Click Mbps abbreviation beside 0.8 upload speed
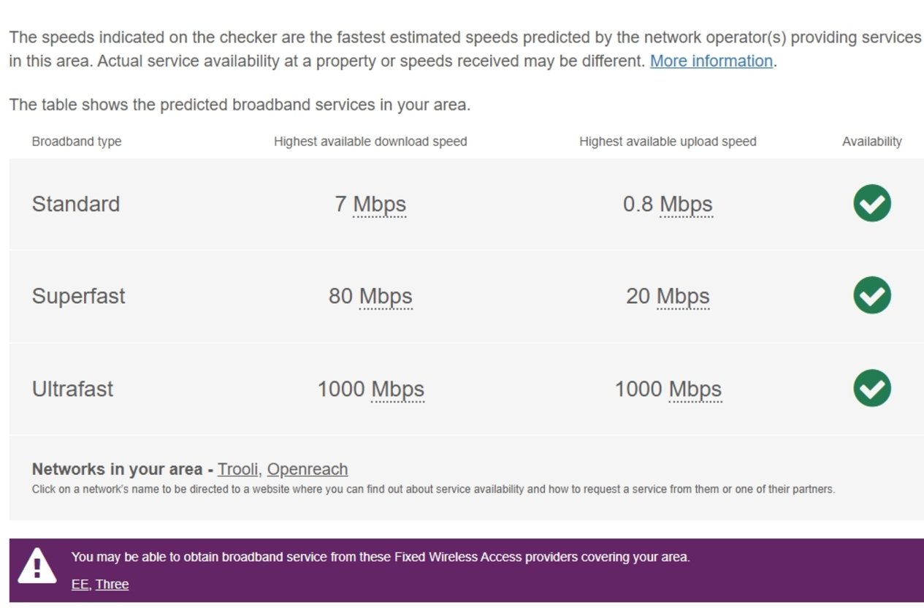 pos(686,205)
